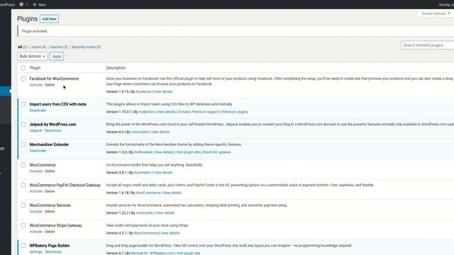Check the Merchandiser Extender checkbox
Screen dimensions: 454x255
23,144
